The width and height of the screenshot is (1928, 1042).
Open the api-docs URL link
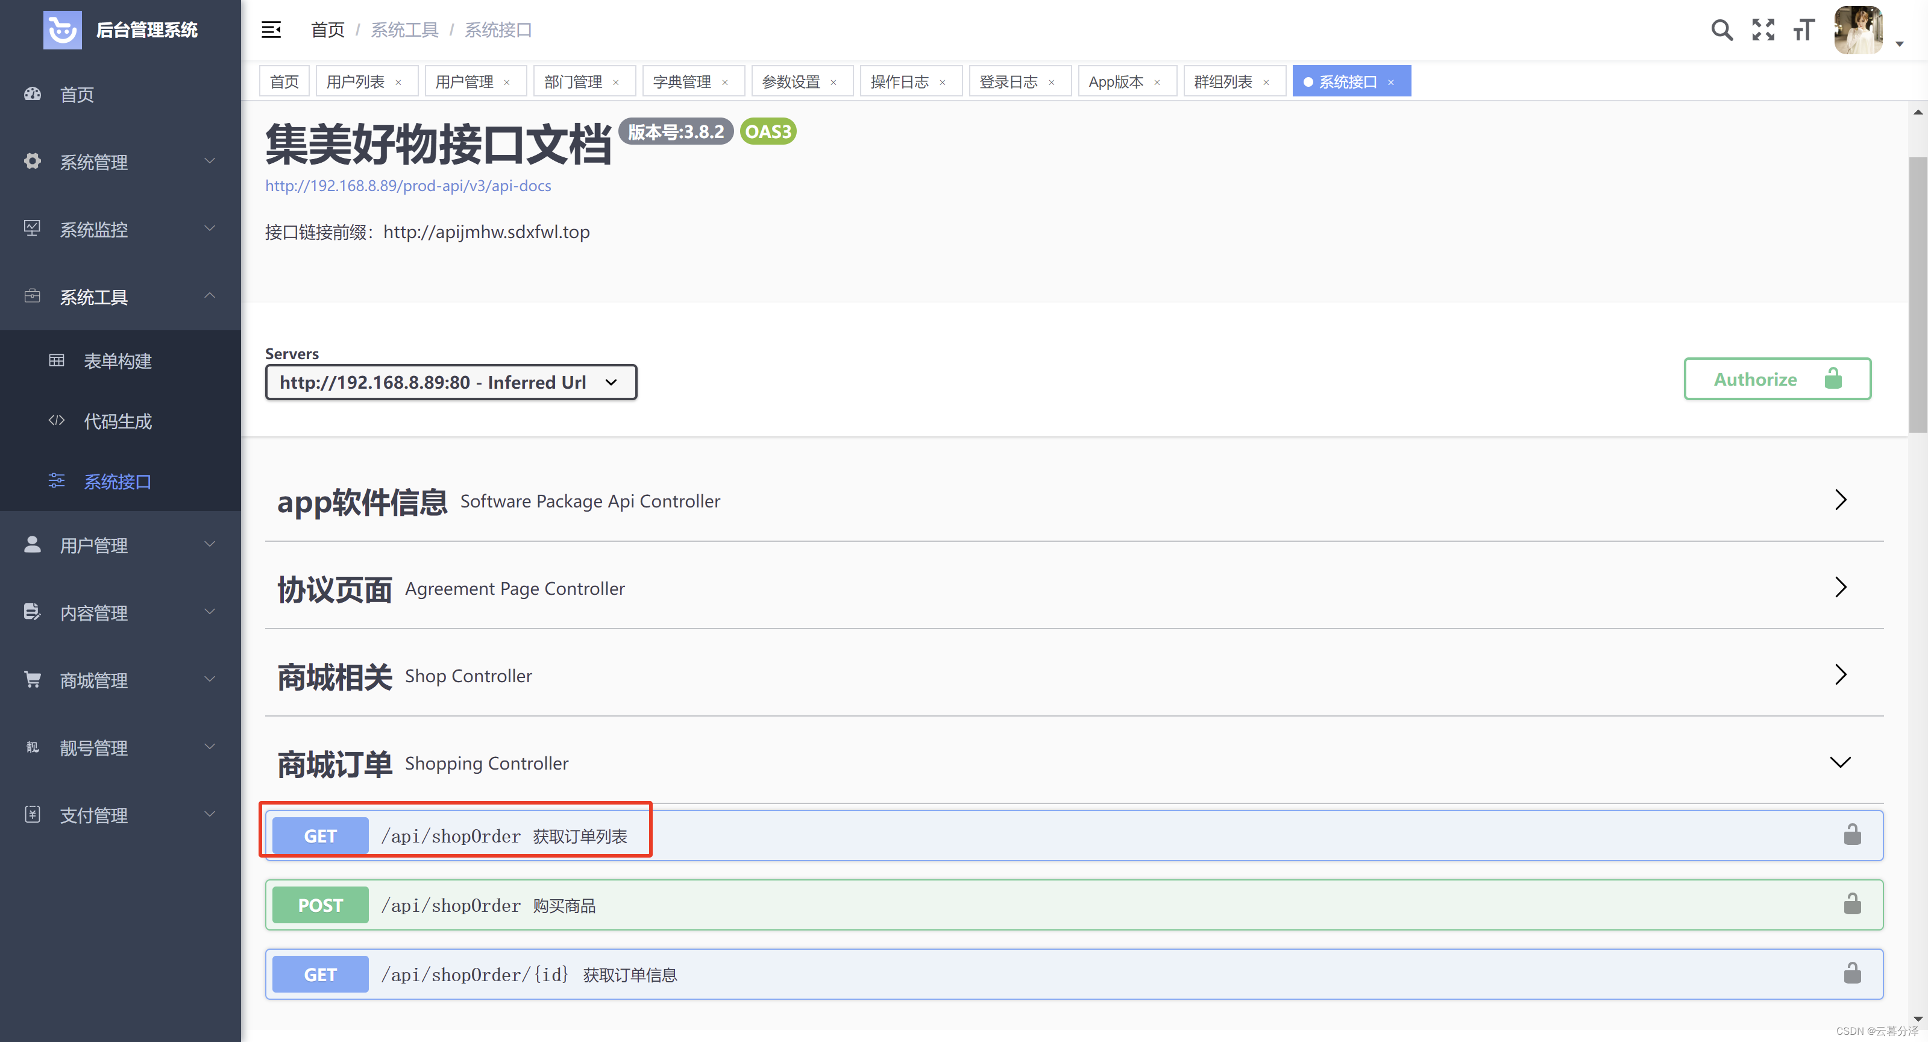408,186
